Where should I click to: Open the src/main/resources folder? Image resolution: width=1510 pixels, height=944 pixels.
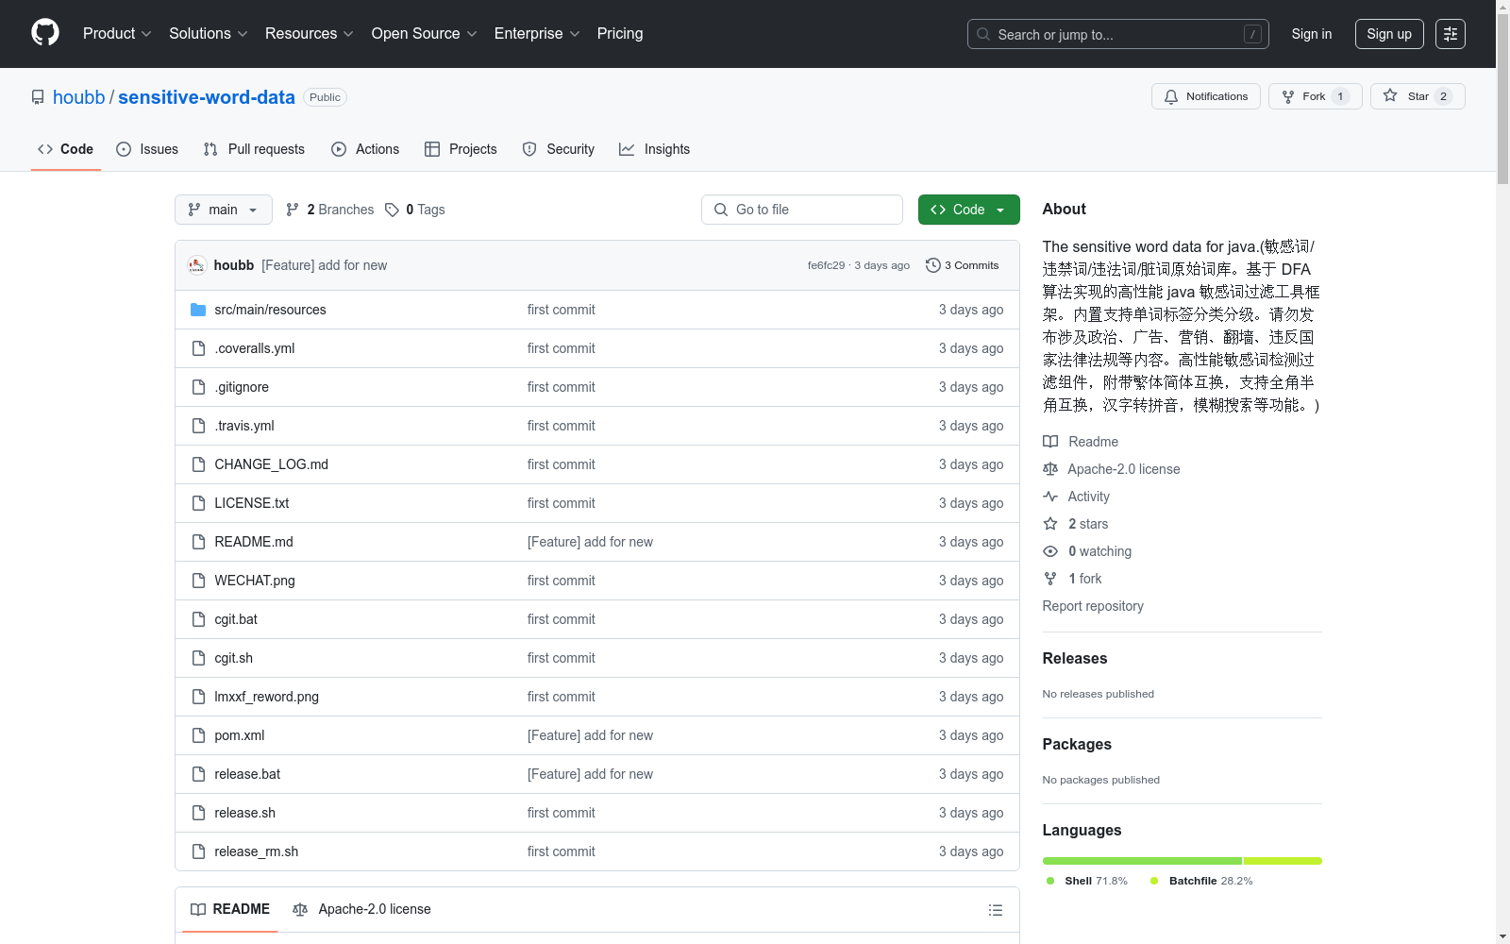(270, 310)
